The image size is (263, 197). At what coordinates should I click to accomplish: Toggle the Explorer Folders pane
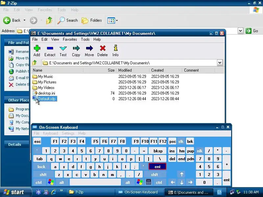click(92, 20)
